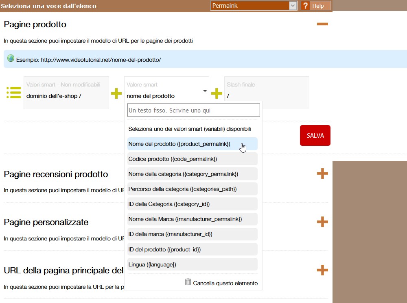
Task: Click 'Seleziona una voce dall'elenco' header text
Action: (48, 6)
